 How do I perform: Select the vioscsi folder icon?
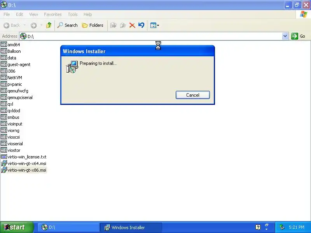[x=4, y=137]
